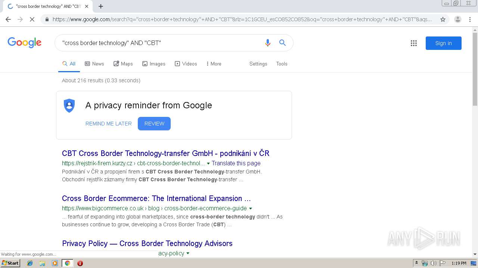
Task: Click the rejstrik-firem.kurzy.cz green URL
Action: click(133, 163)
